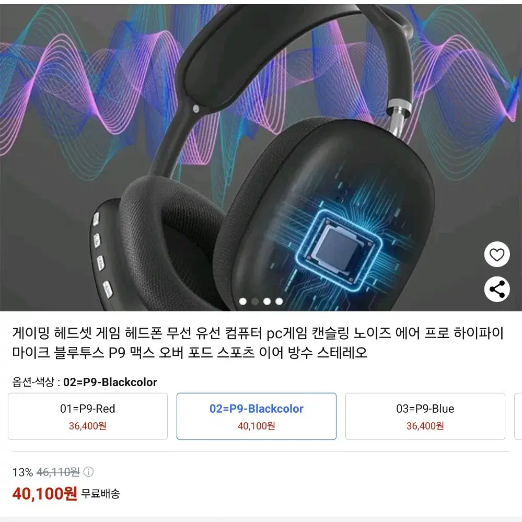Click the crossed-out 46,110원 original price
The image size is (522, 522).
tap(58, 472)
